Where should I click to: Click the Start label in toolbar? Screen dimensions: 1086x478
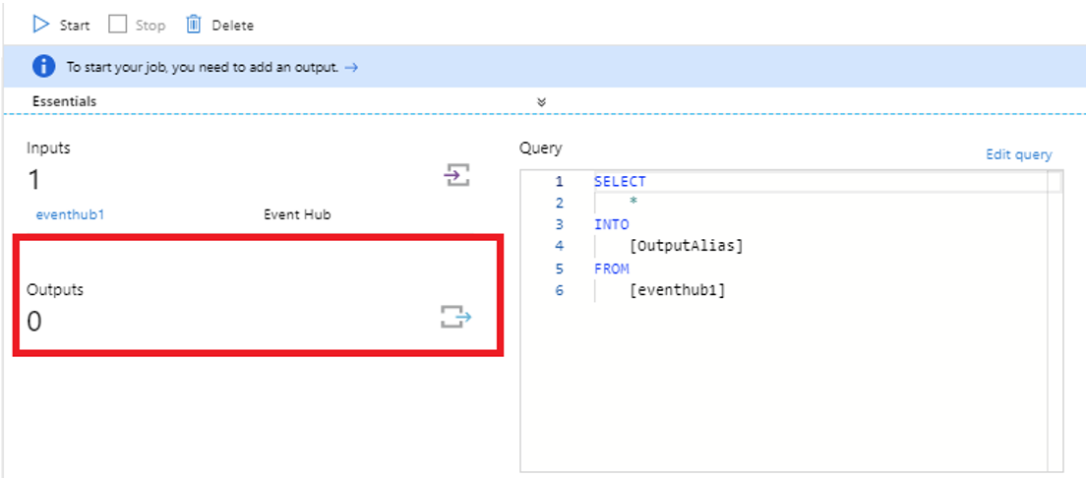pyautogui.click(x=74, y=26)
